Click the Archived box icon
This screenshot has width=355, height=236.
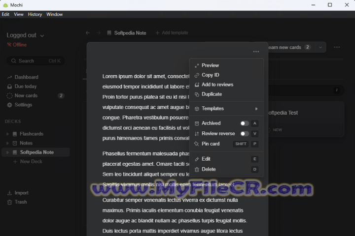click(197, 123)
